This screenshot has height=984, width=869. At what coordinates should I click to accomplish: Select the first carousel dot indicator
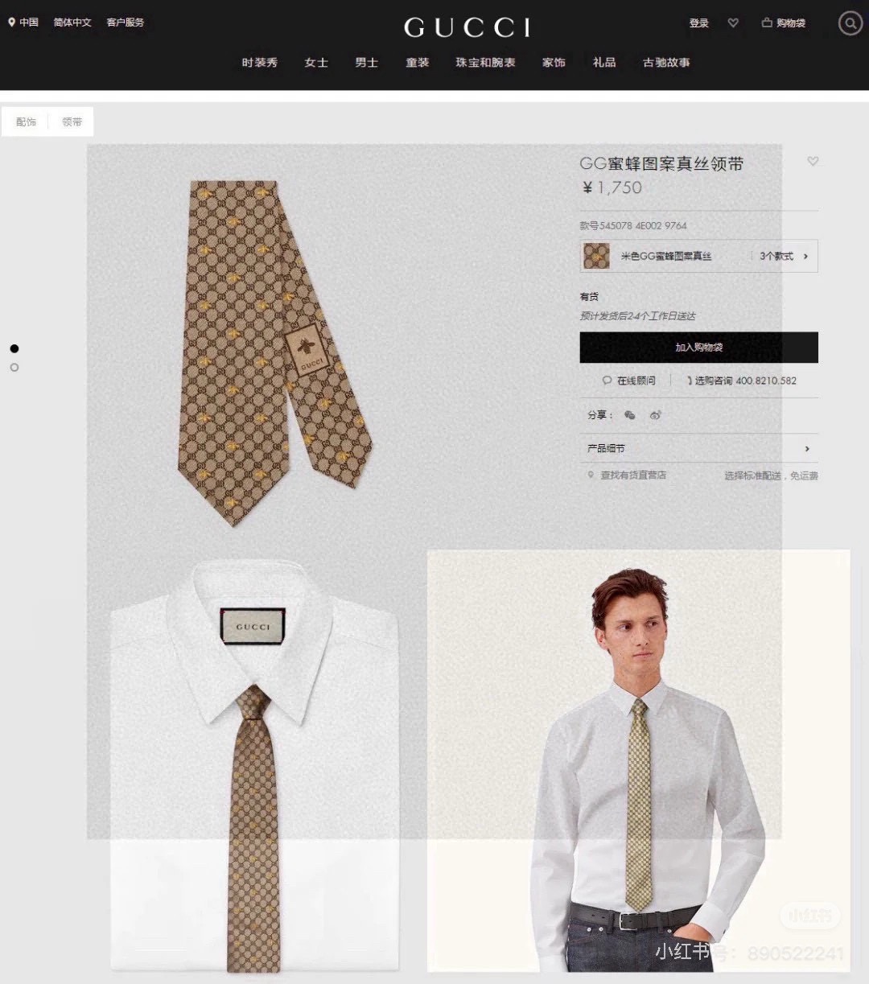point(13,349)
